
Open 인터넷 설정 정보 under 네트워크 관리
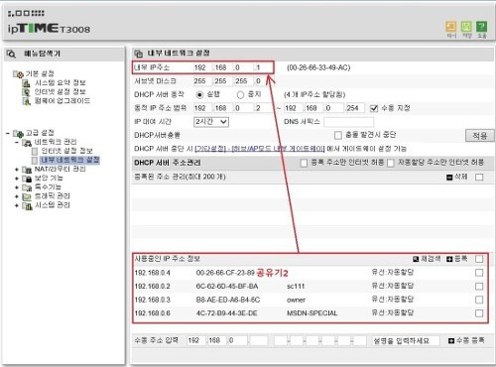click(66, 151)
